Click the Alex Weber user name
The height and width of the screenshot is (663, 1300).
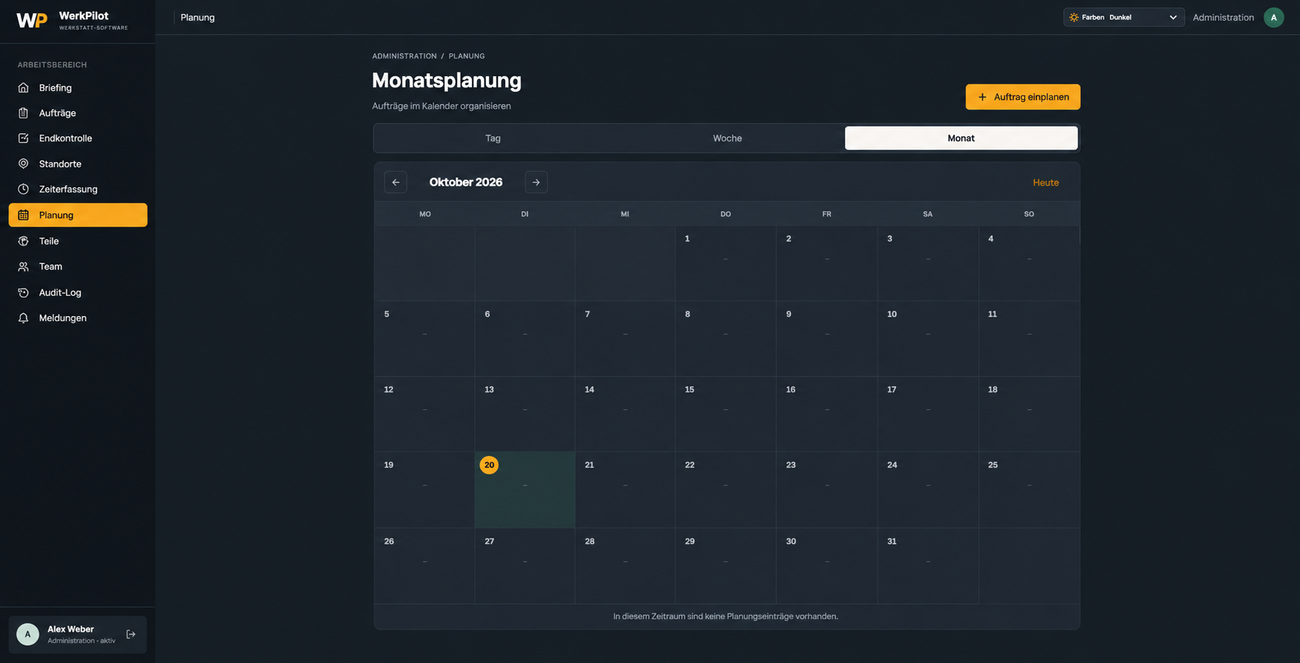tap(70, 629)
